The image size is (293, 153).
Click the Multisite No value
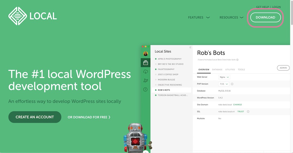219,119
